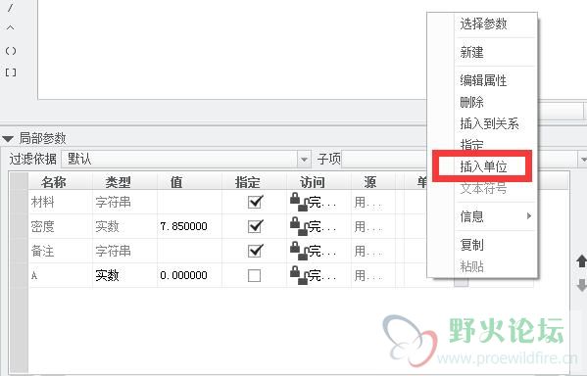The width and height of the screenshot is (587, 376).
Task: Insert the square brackets operator symbol
Action: [x=11, y=72]
